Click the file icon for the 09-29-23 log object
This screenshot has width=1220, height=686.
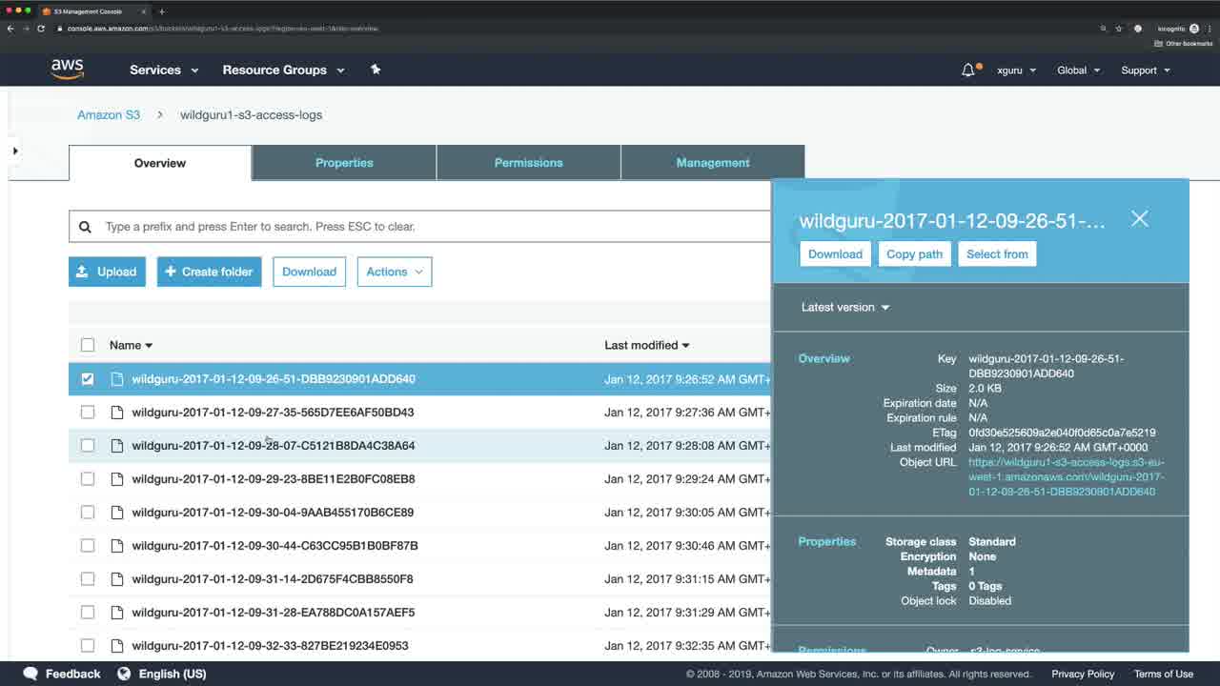(117, 479)
